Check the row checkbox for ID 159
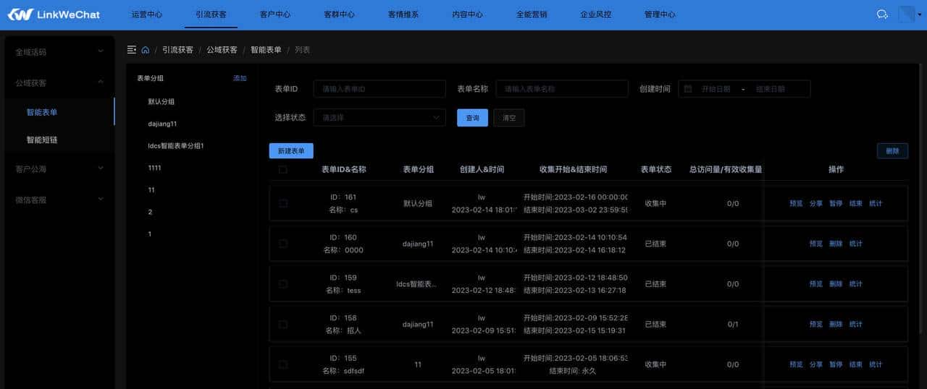The width and height of the screenshot is (927, 389). 283,284
